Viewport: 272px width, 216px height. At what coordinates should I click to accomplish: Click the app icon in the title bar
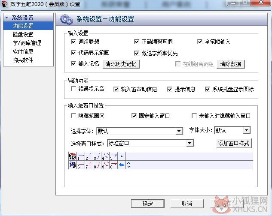[4, 4]
